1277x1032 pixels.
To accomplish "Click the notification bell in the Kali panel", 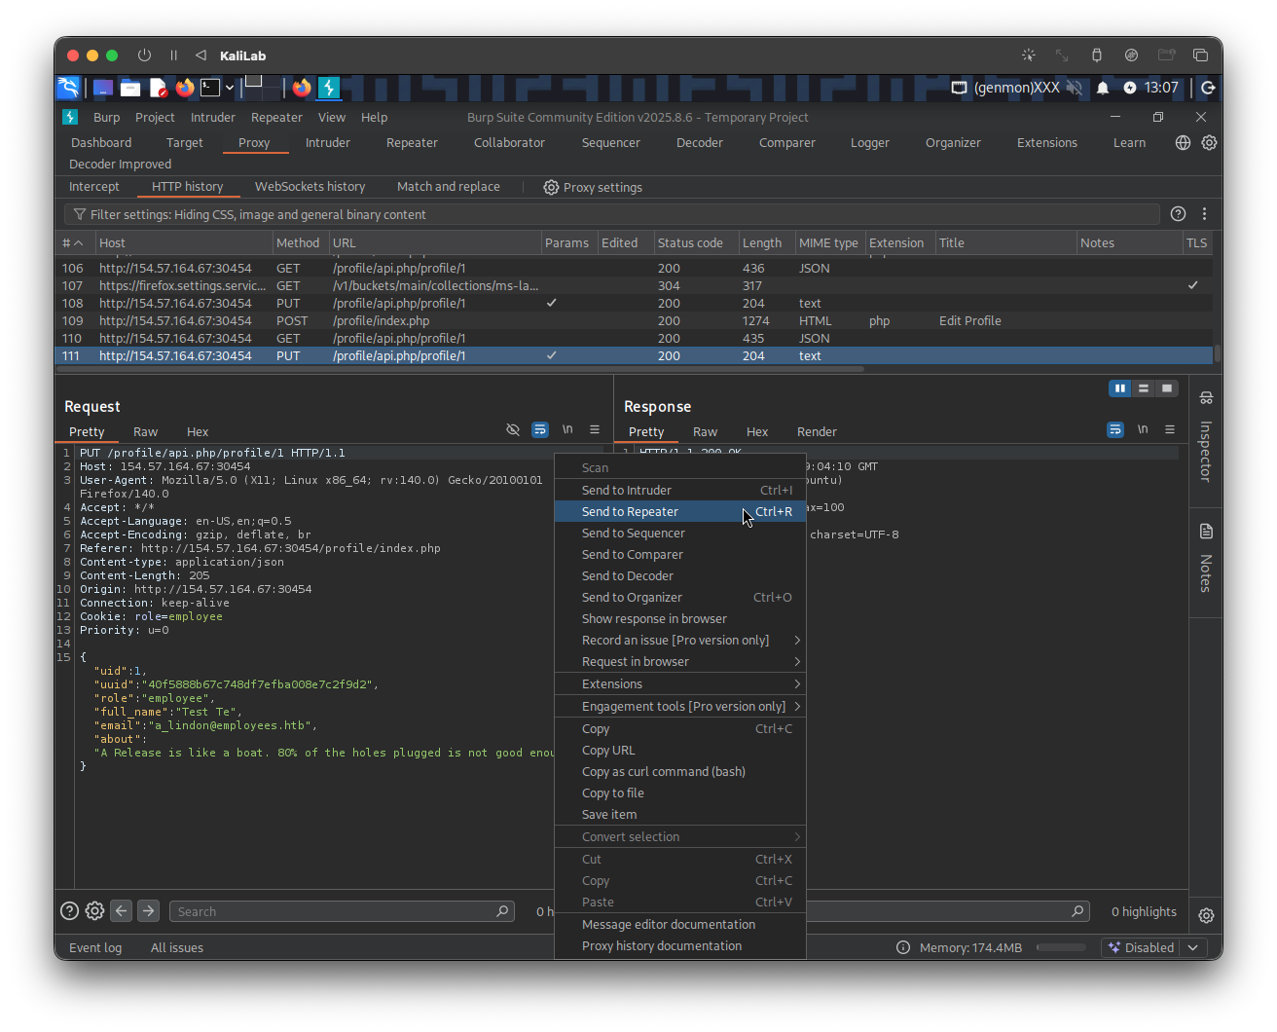I will 1103,88.
